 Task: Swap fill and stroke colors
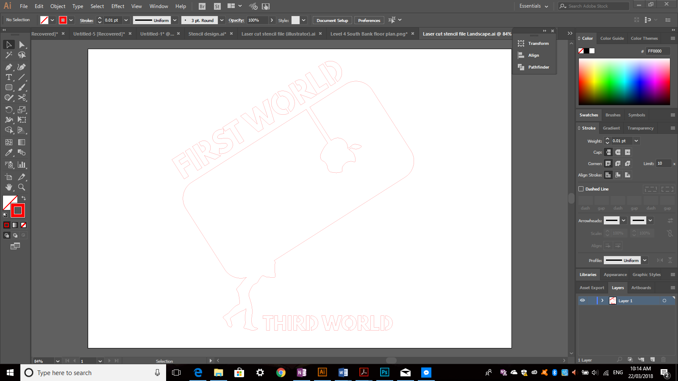[24, 198]
